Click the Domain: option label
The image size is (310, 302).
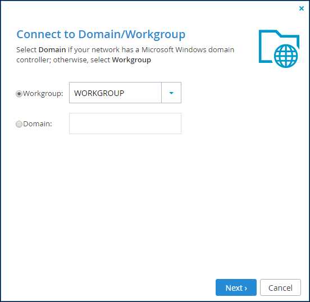click(38, 124)
